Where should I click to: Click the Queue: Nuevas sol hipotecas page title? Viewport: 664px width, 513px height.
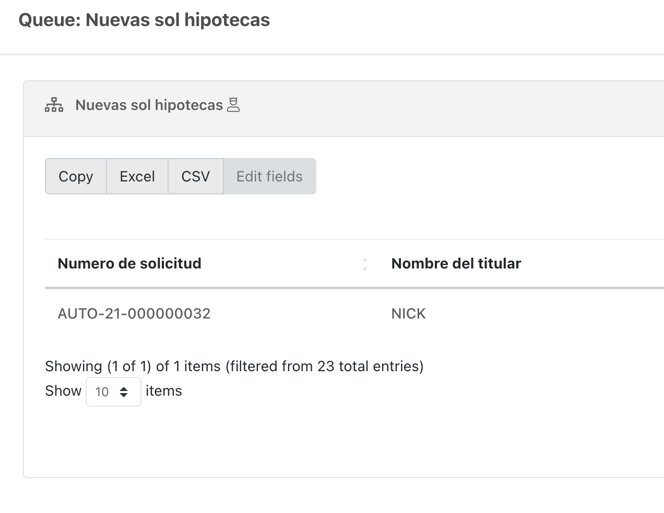(x=144, y=20)
